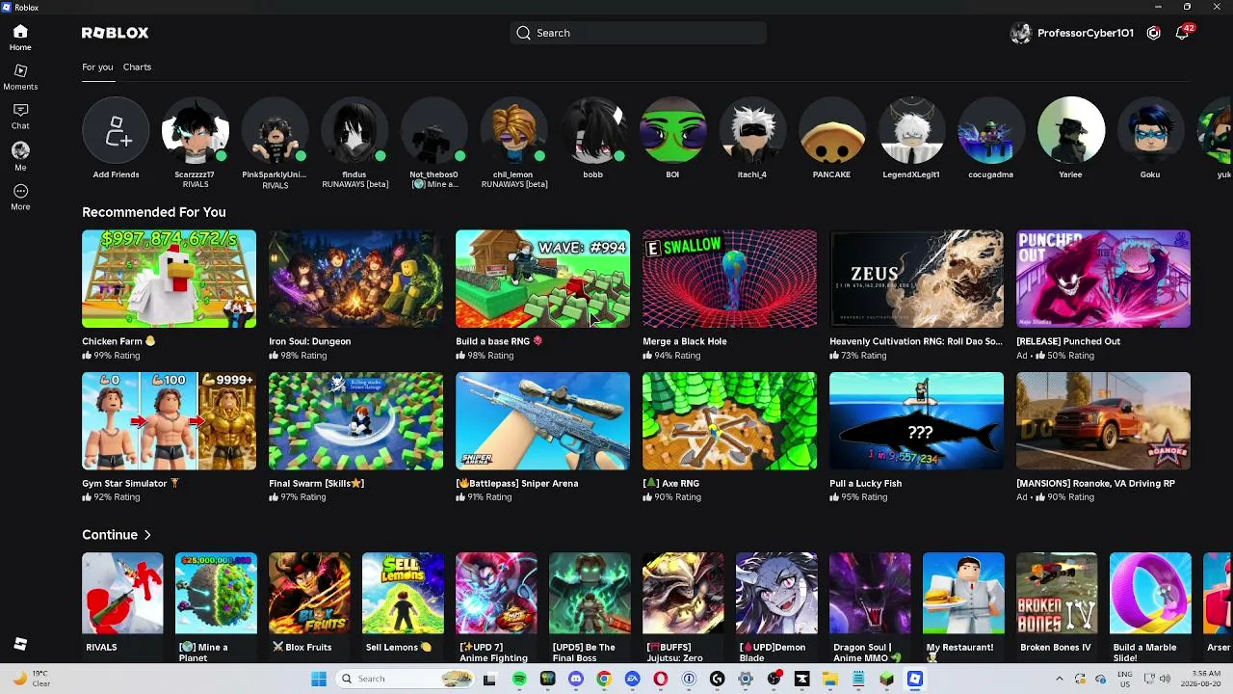Continue playing Blox Fruits
The width and height of the screenshot is (1233, 694).
(x=309, y=593)
